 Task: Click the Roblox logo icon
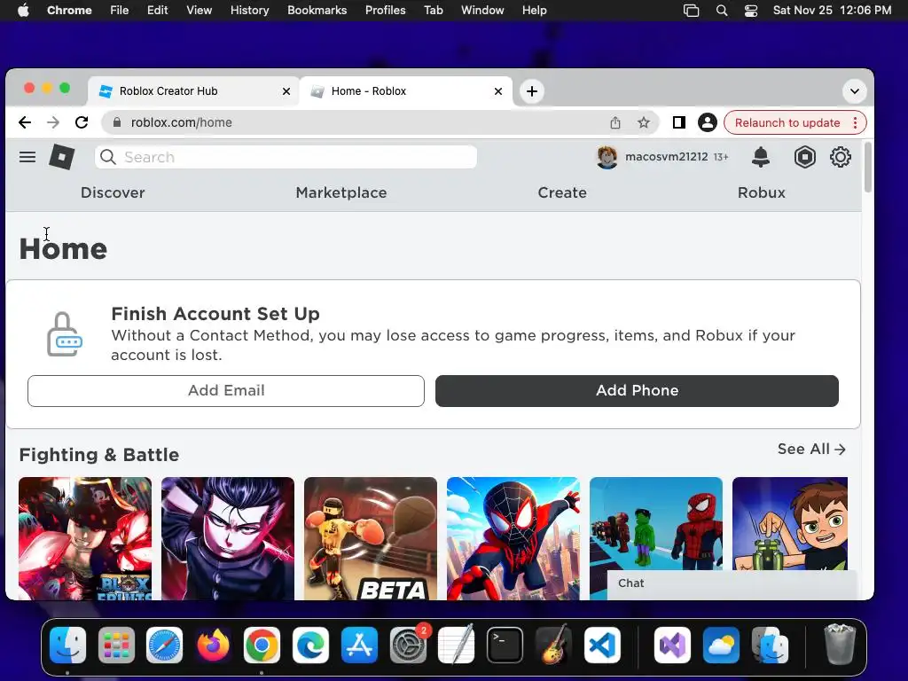point(62,157)
